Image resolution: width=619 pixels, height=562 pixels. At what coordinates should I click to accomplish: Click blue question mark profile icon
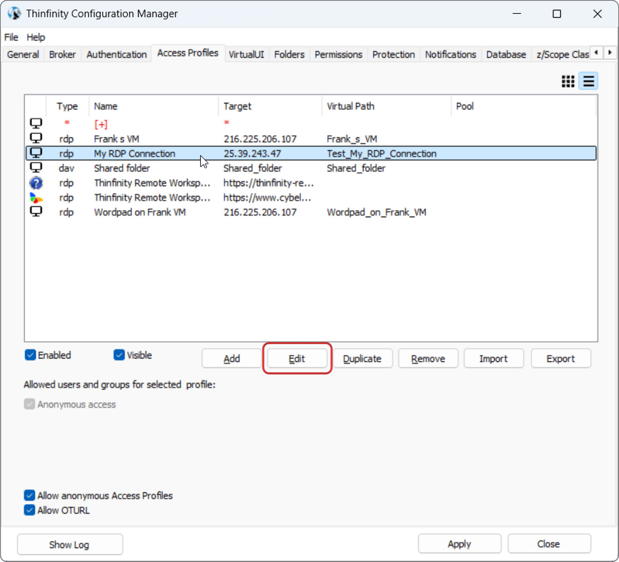(x=36, y=183)
